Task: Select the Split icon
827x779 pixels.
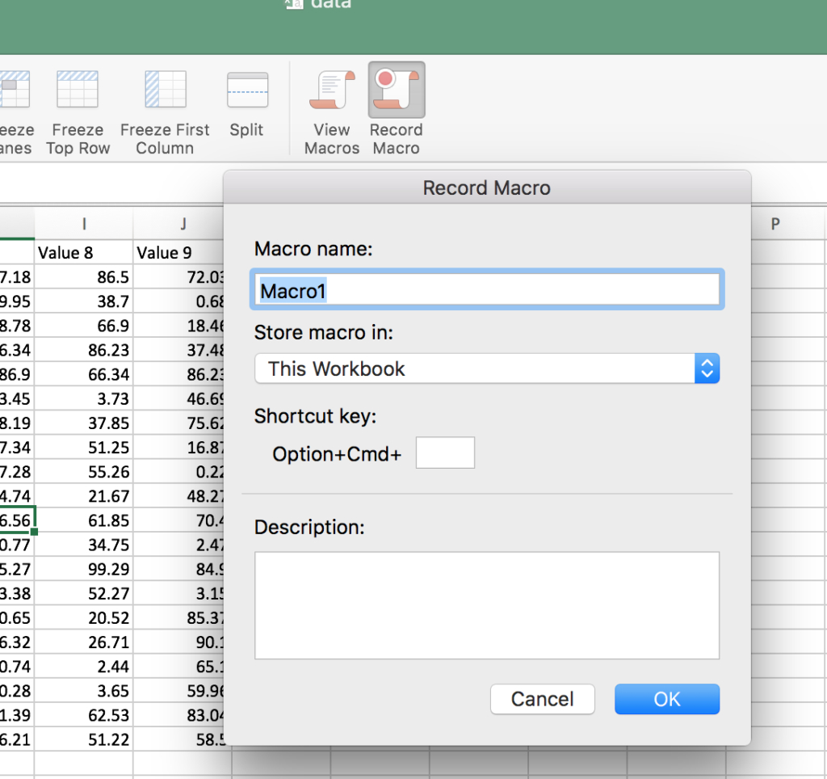Action: pos(246,89)
